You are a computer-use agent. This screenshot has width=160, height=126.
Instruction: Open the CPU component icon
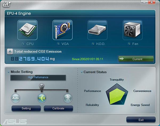27,30
